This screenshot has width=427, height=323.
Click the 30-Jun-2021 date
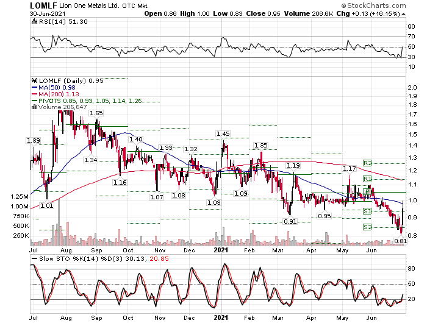click(x=48, y=14)
